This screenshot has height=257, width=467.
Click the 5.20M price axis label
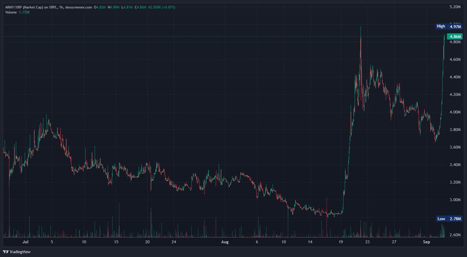pyautogui.click(x=455, y=7)
